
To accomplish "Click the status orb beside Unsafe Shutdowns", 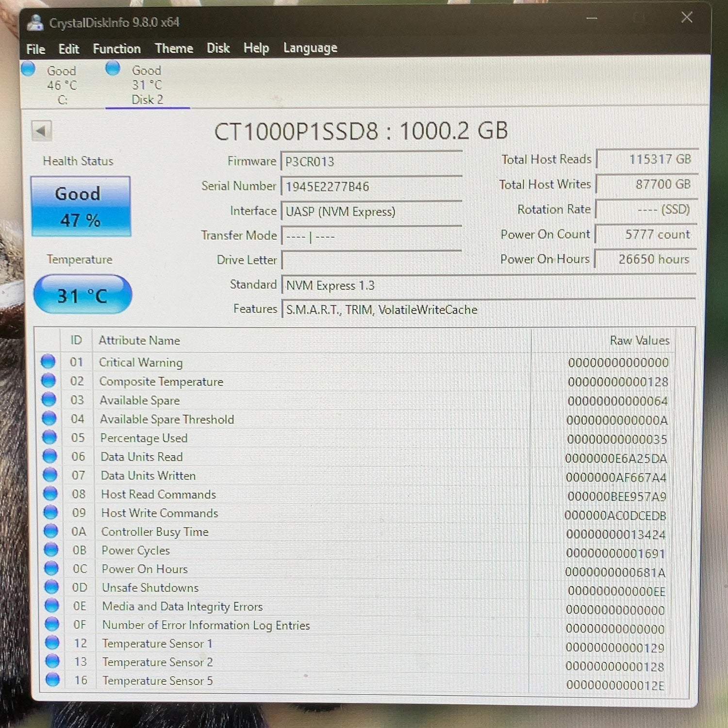I will (x=51, y=587).
